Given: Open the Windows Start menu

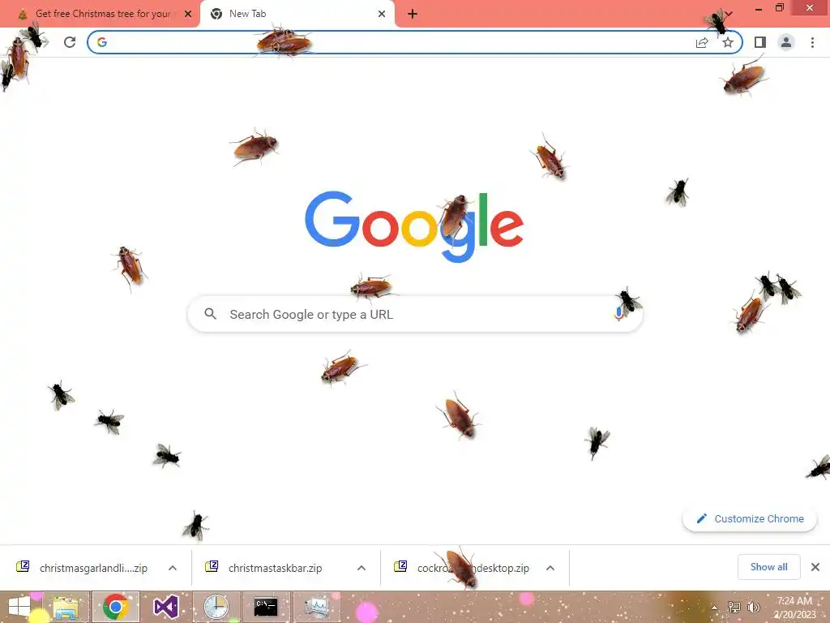Looking at the screenshot, I should 19,607.
